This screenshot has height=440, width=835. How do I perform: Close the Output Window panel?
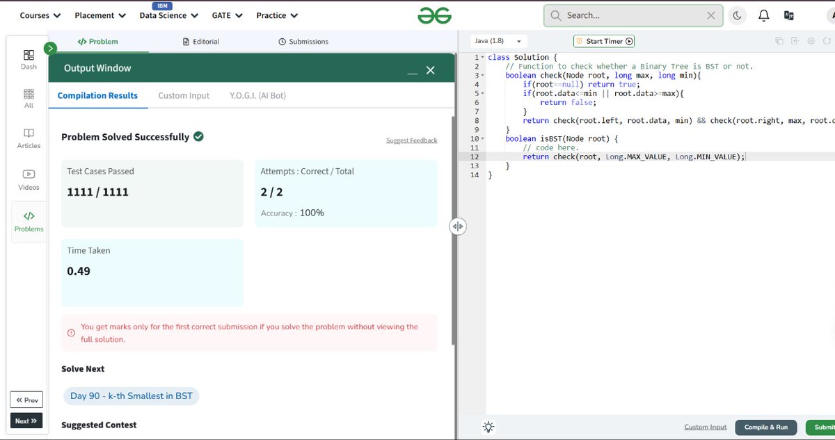430,70
